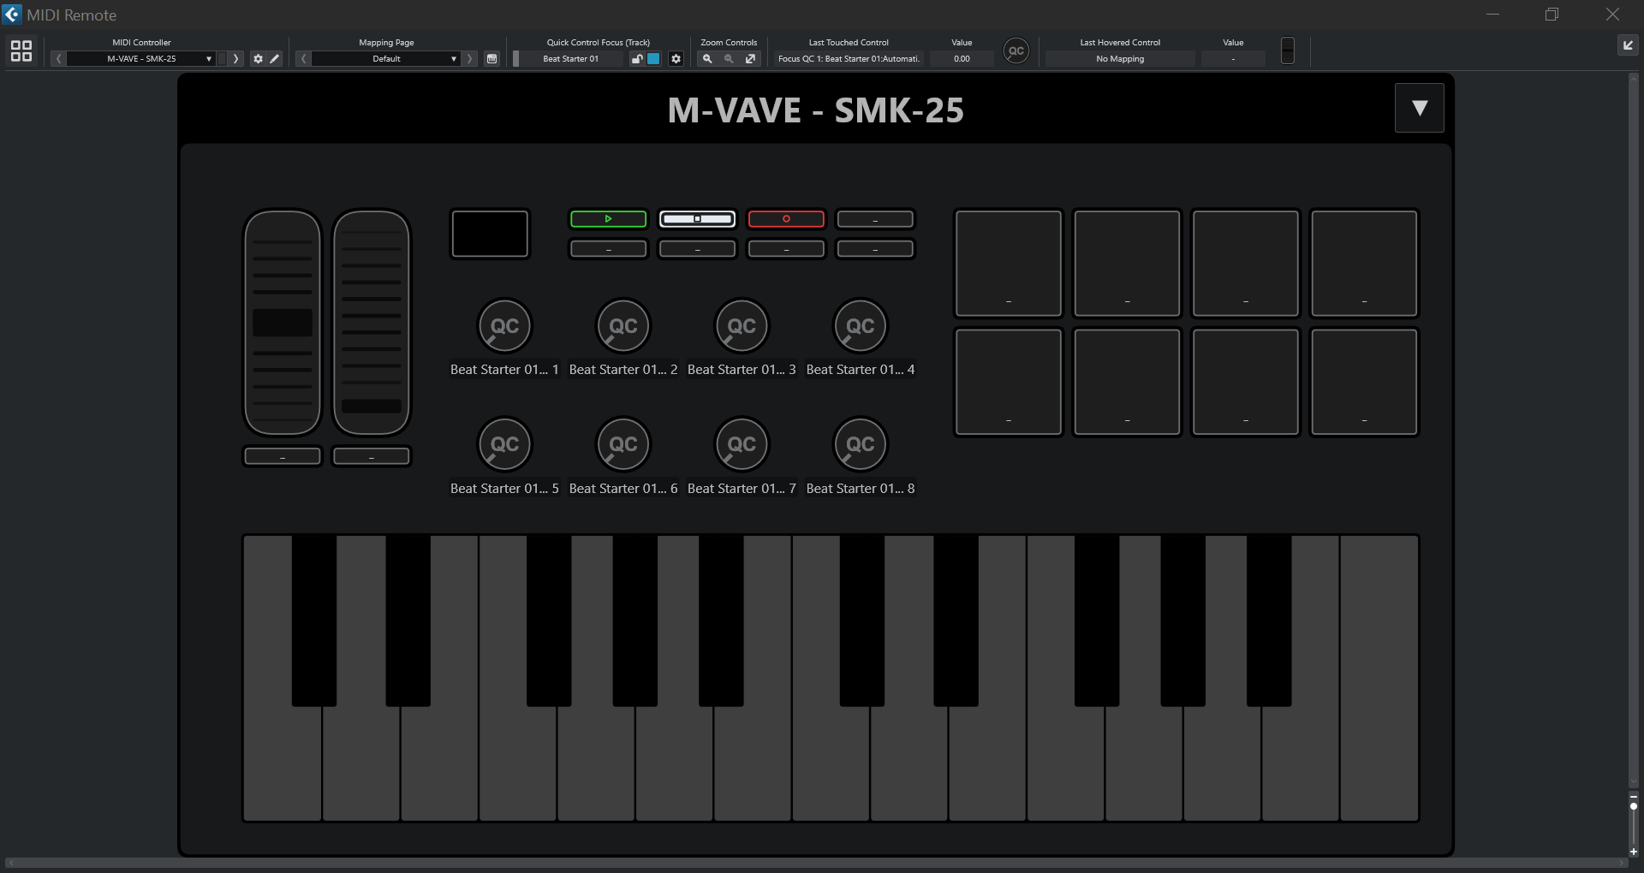This screenshot has width=1644, height=873.
Task: Fit controller surface to window icon
Action: pos(750,59)
